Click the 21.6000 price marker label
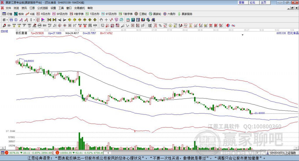 [x=260, y=113]
